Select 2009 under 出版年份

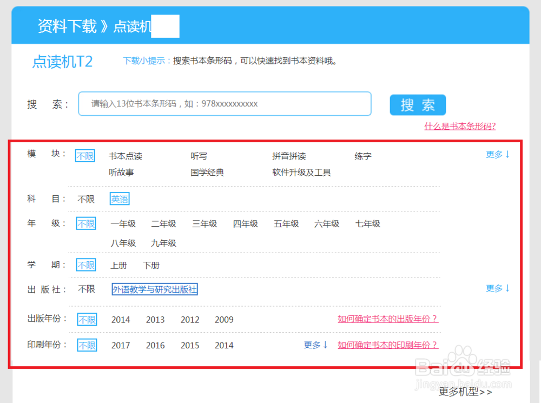click(223, 319)
